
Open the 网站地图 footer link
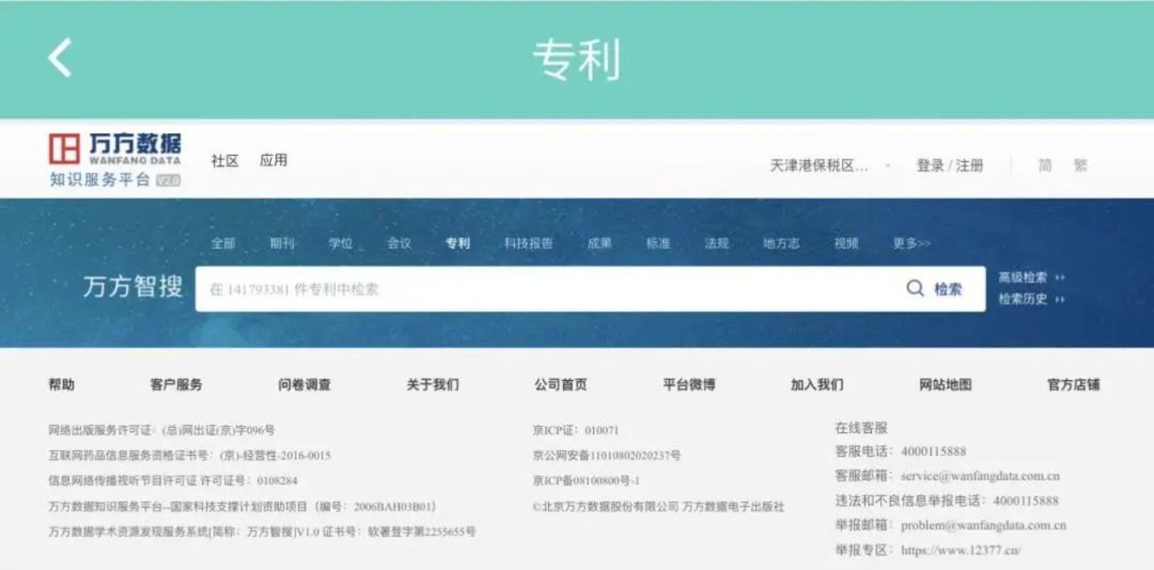click(945, 385)
